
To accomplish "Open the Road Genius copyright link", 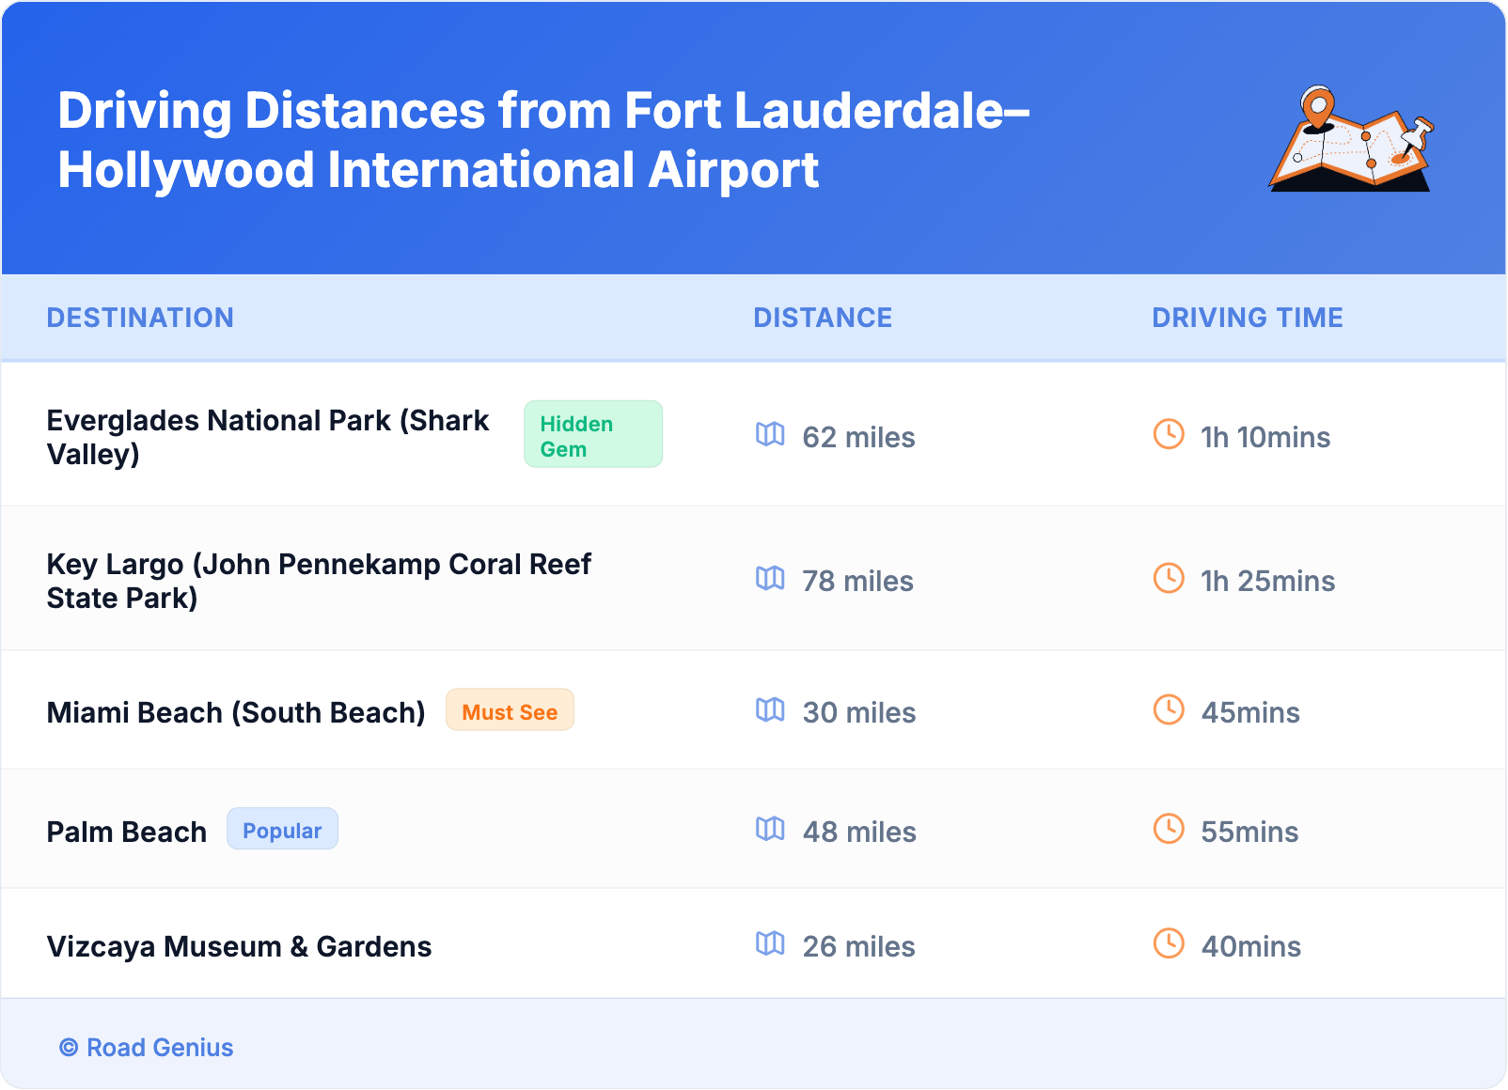I will 147,1047.
